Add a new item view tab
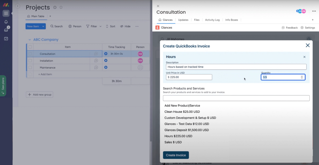319x165 pixels. 313,20
